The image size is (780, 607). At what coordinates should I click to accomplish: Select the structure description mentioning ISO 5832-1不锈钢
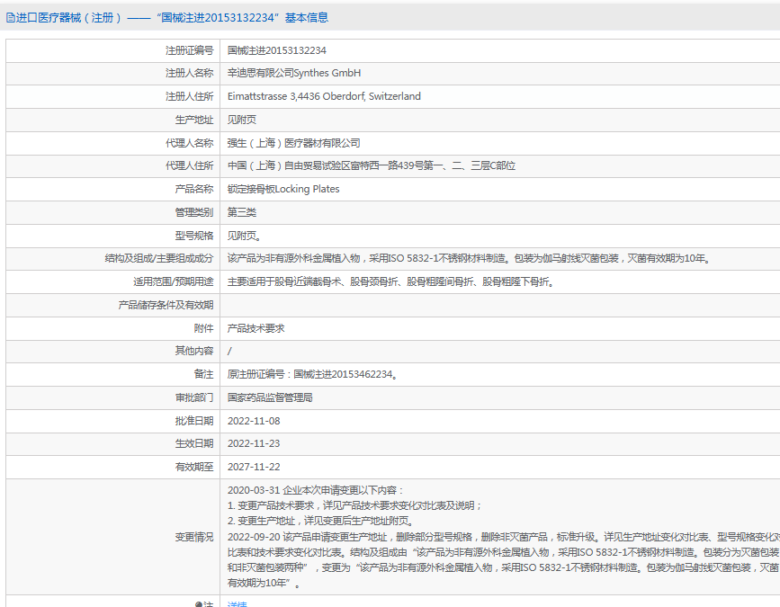coord(470,258)
